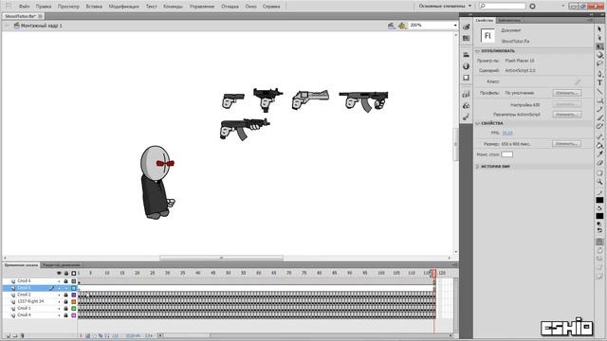Select the Hand tool
This screenshot has height=341, width=607.
(599, 172)
